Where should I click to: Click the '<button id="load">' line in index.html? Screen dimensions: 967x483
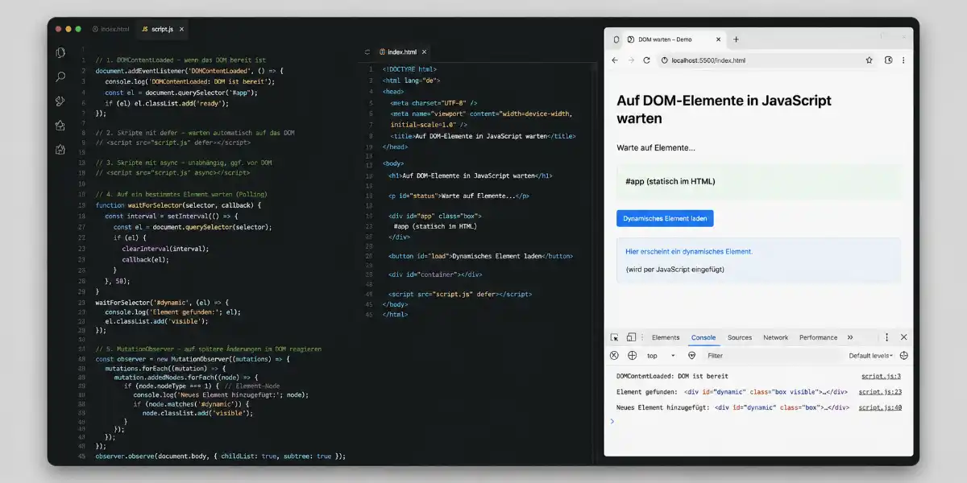(480, 256)
